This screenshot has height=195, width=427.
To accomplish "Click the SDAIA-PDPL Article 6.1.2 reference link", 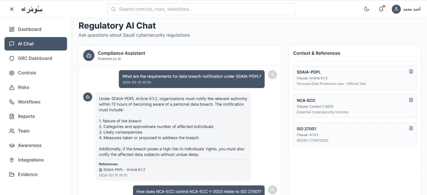I will tap(124, 169).
